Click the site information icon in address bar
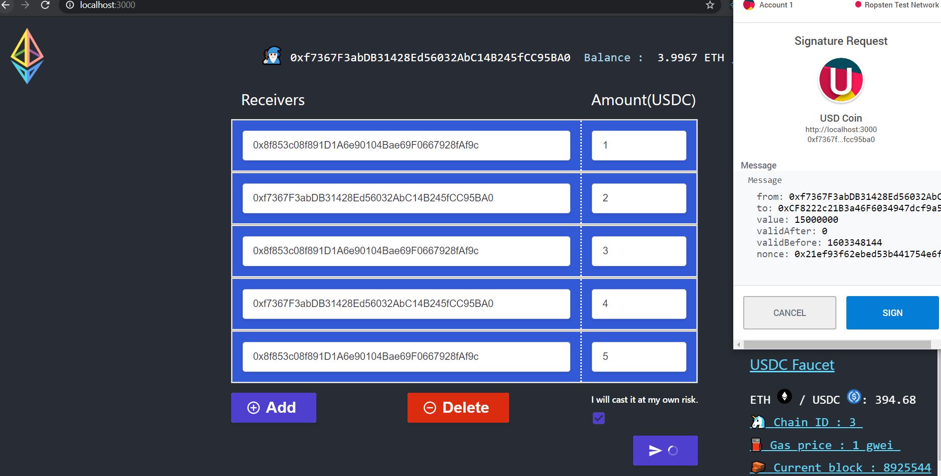Viewport: 941px width, 476px height. 70,5
